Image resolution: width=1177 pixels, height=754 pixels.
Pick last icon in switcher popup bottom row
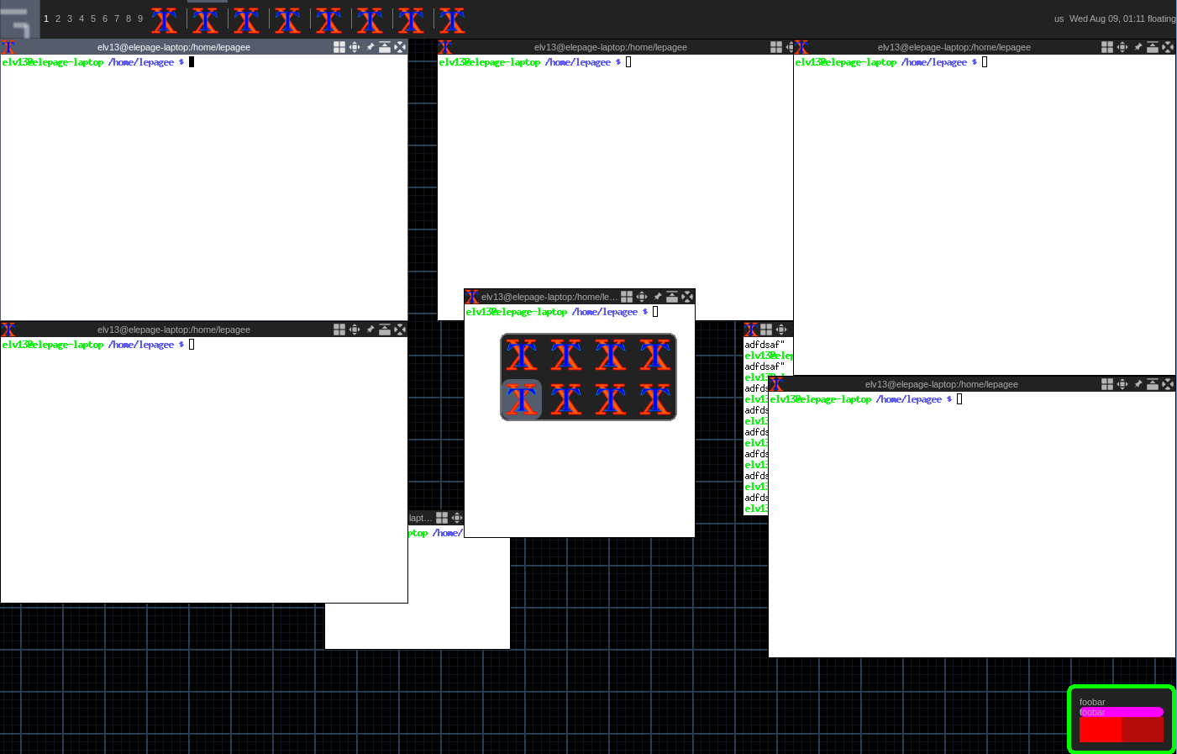(x=655, y=399)
